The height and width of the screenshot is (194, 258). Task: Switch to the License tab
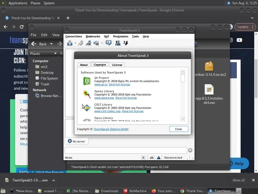pos(117,65)
